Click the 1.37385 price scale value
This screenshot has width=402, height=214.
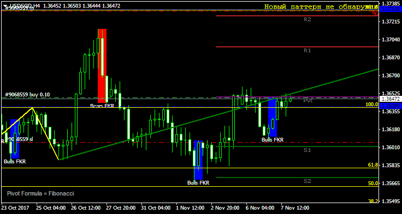(x=391, y=3)
